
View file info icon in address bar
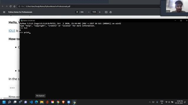[x=19, y=6]
